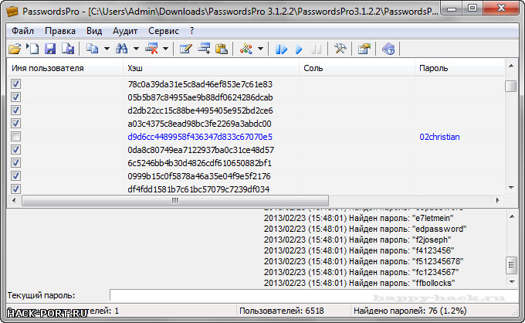Sort by the Хэш column header
The height and width of the screenshot is (323, 525).
pos(212,68)
